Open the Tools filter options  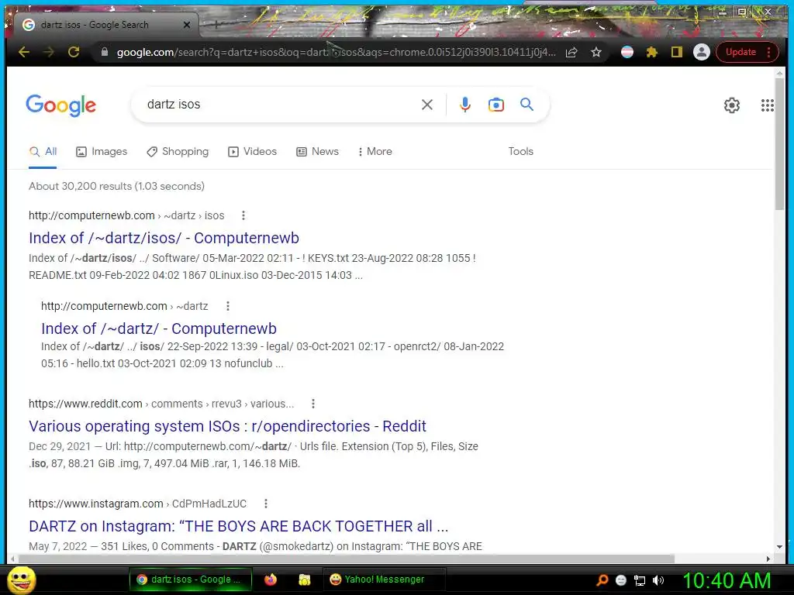(520, 151)
